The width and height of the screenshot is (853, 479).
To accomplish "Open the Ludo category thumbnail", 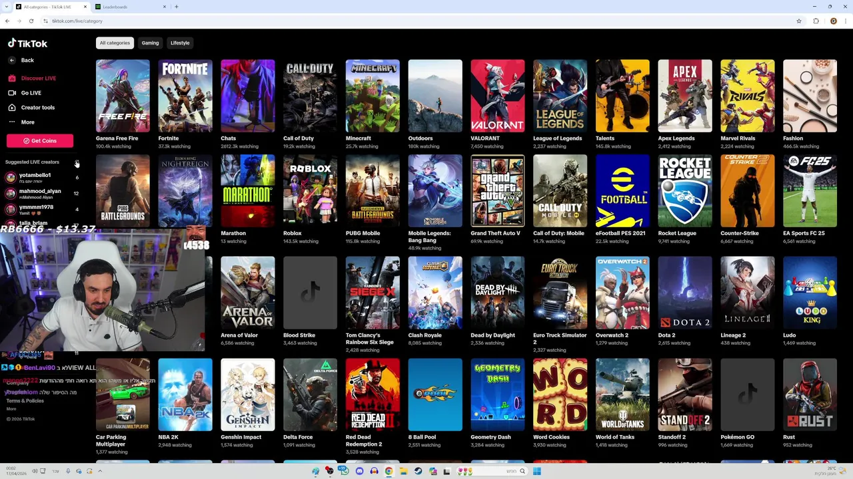I will (x=810, y=293).
